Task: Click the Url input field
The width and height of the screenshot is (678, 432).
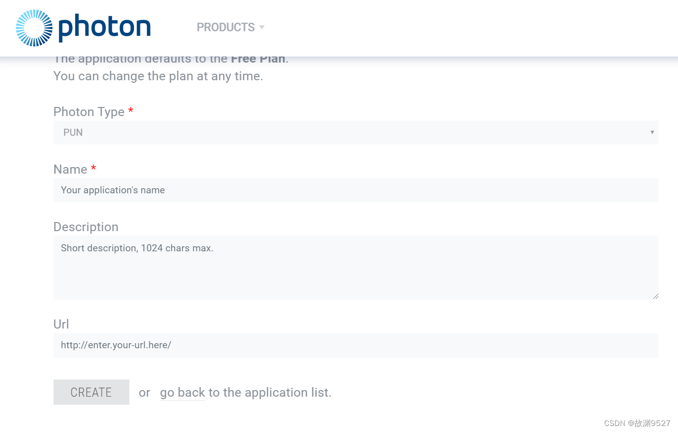Action: [x=356, y=345]
